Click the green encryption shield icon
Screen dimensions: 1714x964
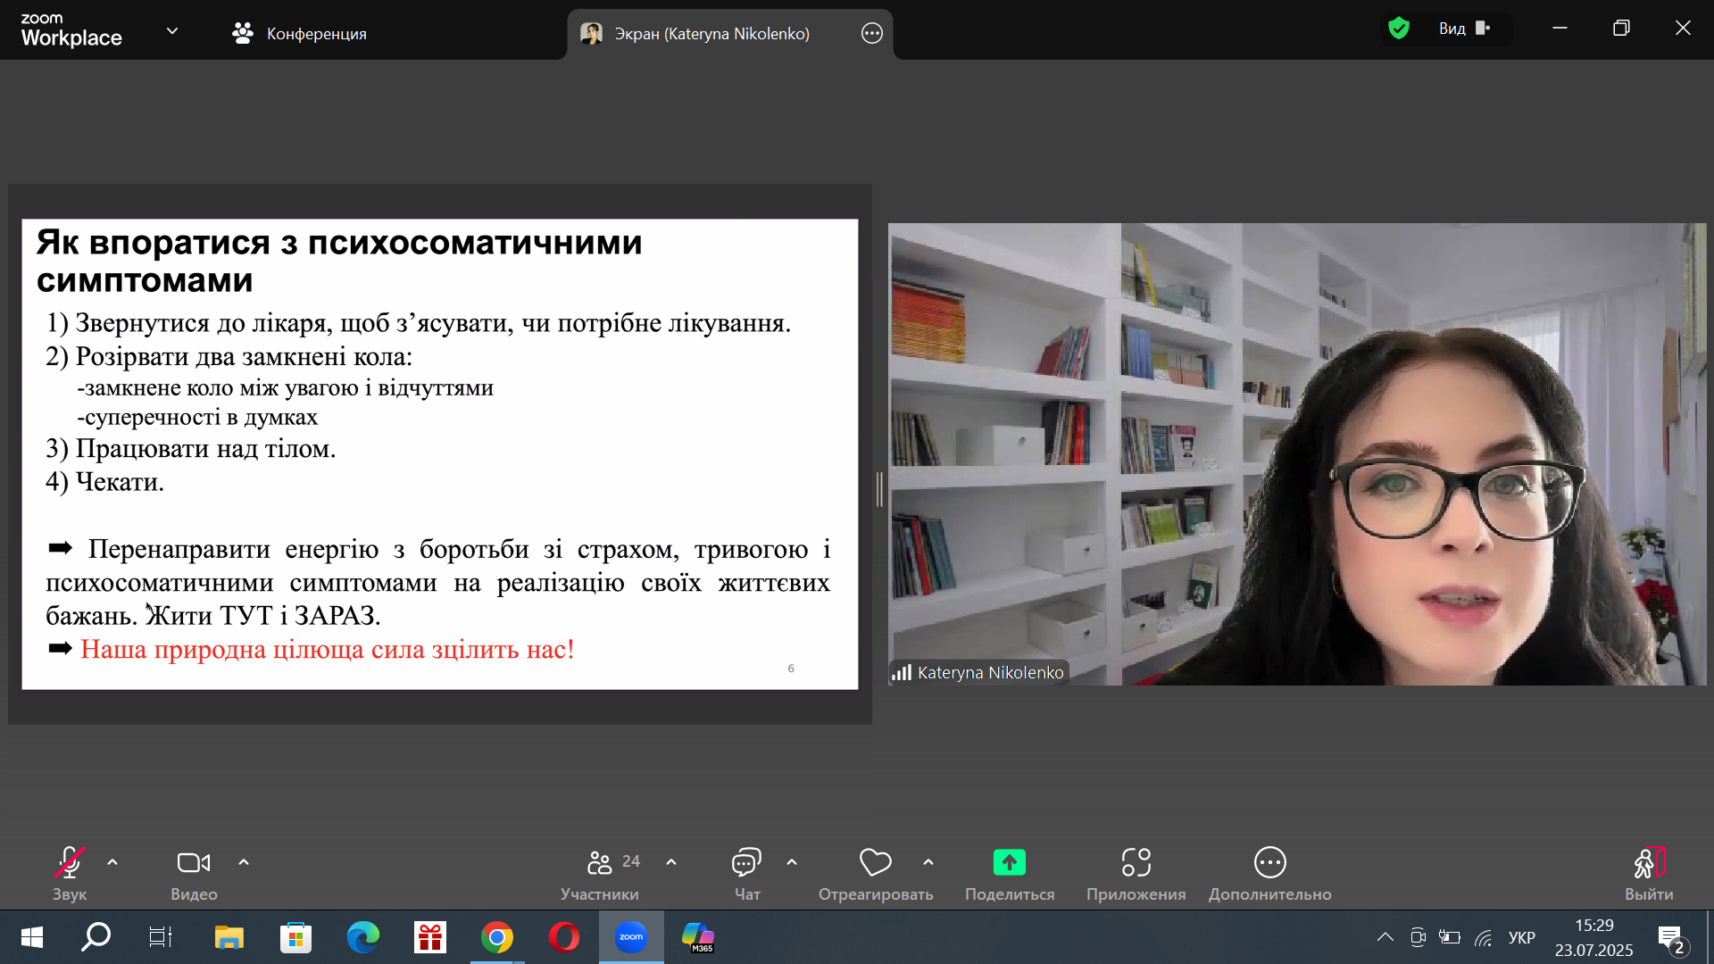tap(1399, 29)
